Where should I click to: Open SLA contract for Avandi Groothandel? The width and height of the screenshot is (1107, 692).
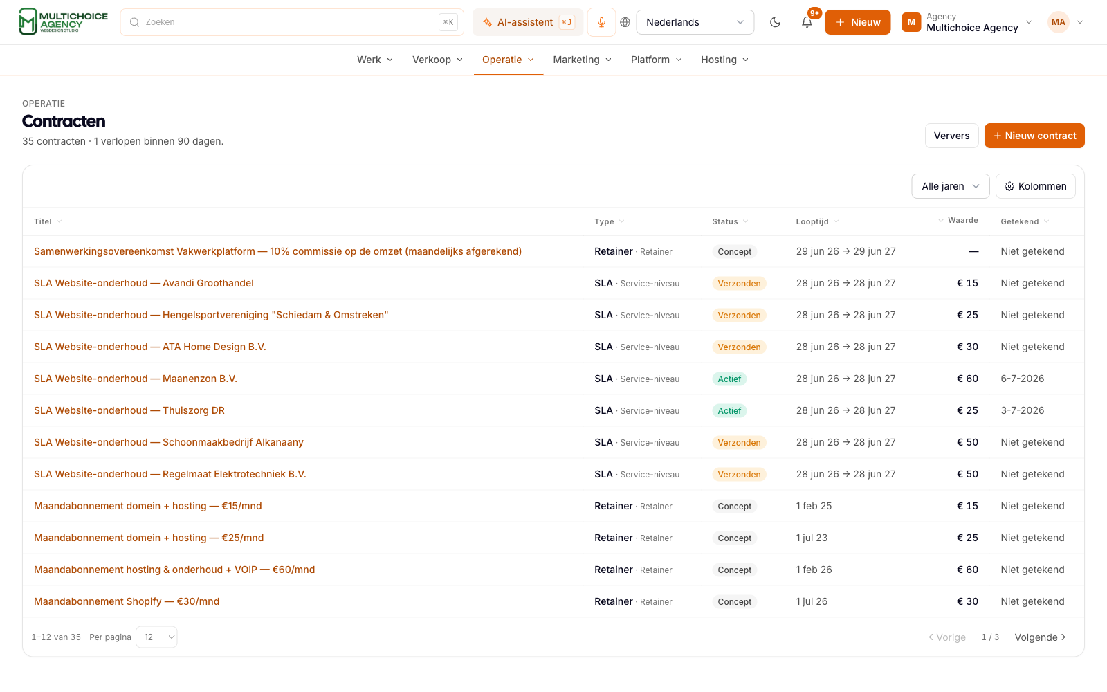144,283
